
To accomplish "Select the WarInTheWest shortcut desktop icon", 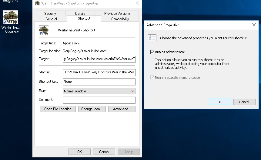I will coord(11,21).
